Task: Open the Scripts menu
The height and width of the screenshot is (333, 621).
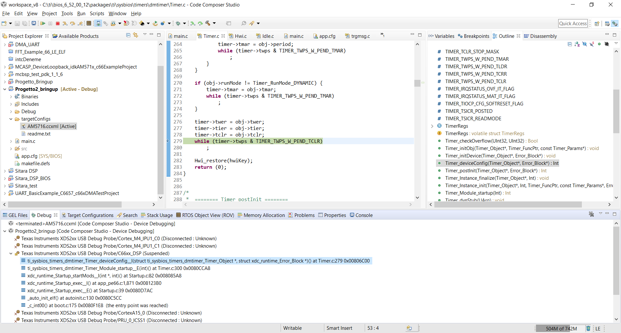Action: point(97,14)
